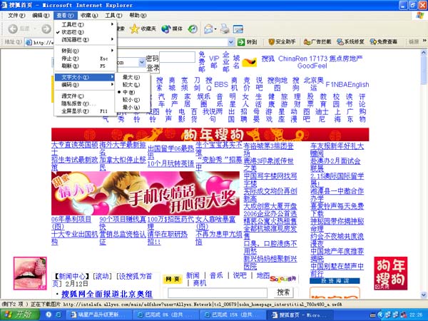Viewport: 428px width, 321px height.
Task: Click the page scrollbar up arrow
Action: (424, 52)
